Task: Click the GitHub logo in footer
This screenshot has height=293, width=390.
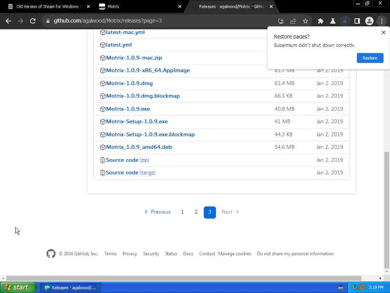Action: click(x=51, y=254)
